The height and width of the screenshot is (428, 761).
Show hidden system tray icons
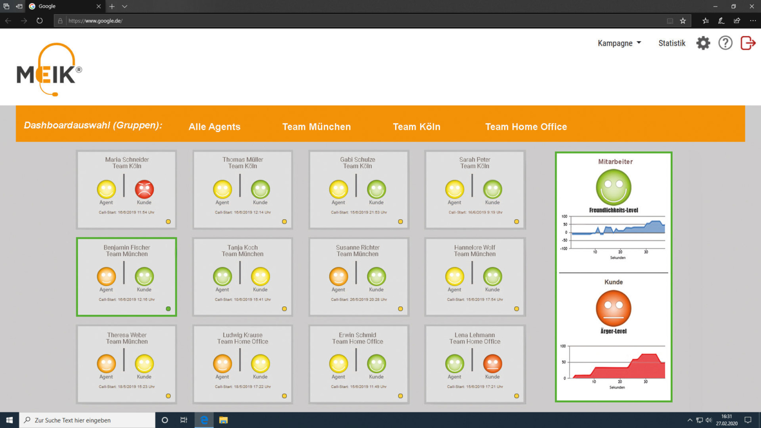click(689, 420)
